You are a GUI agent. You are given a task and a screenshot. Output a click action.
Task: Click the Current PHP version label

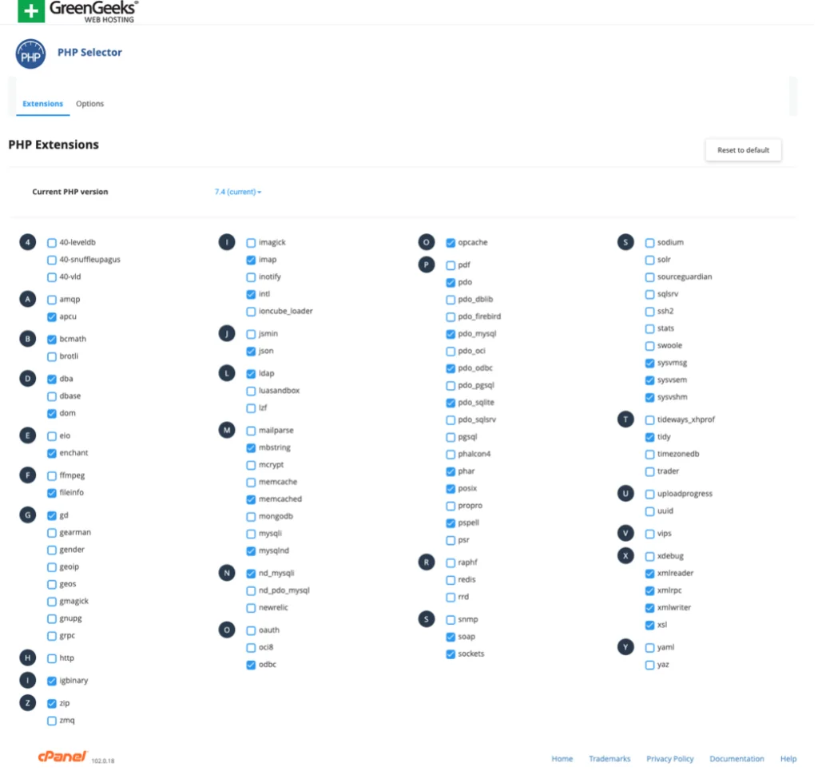(70, 192)
